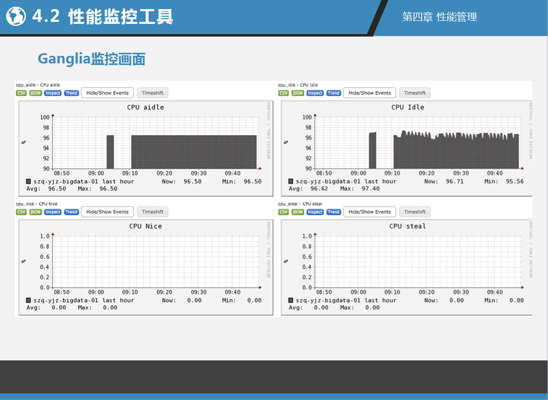Open JSON data for CPU aidle graph

tap(36, 93)
